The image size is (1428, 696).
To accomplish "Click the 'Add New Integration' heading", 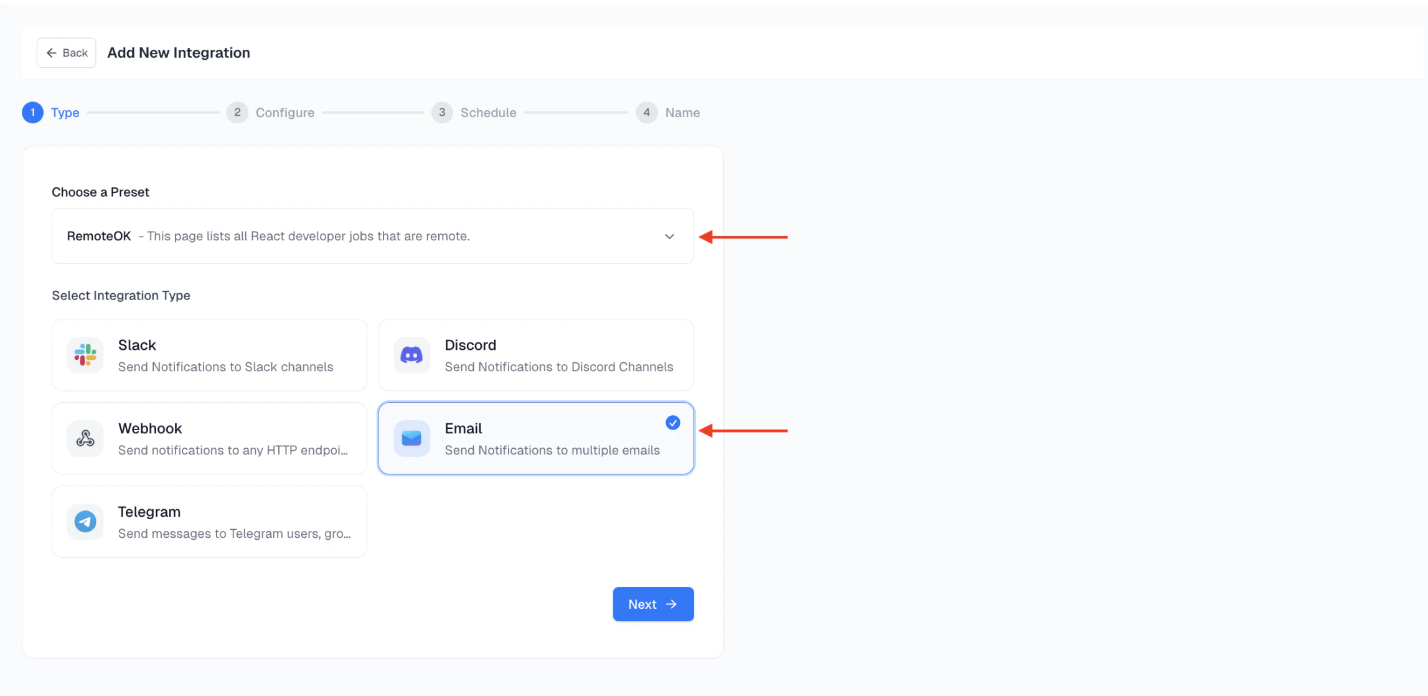I will (x=179, y=53).
